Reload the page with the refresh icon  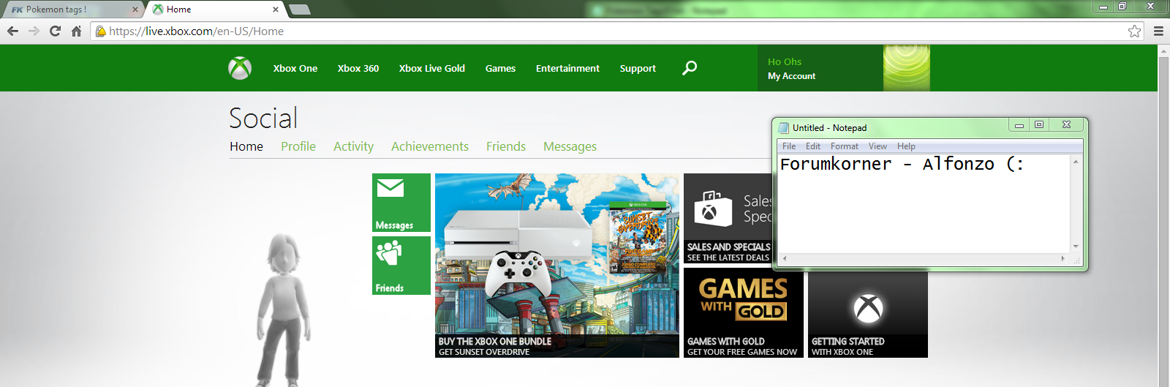click(55, 31)
